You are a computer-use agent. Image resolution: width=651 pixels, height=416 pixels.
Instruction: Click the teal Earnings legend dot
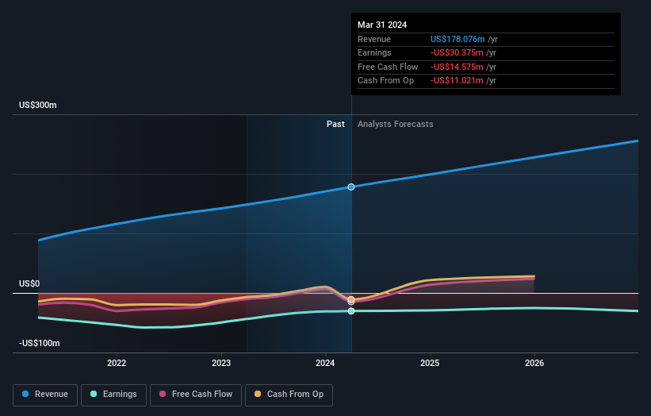point(94,394)
